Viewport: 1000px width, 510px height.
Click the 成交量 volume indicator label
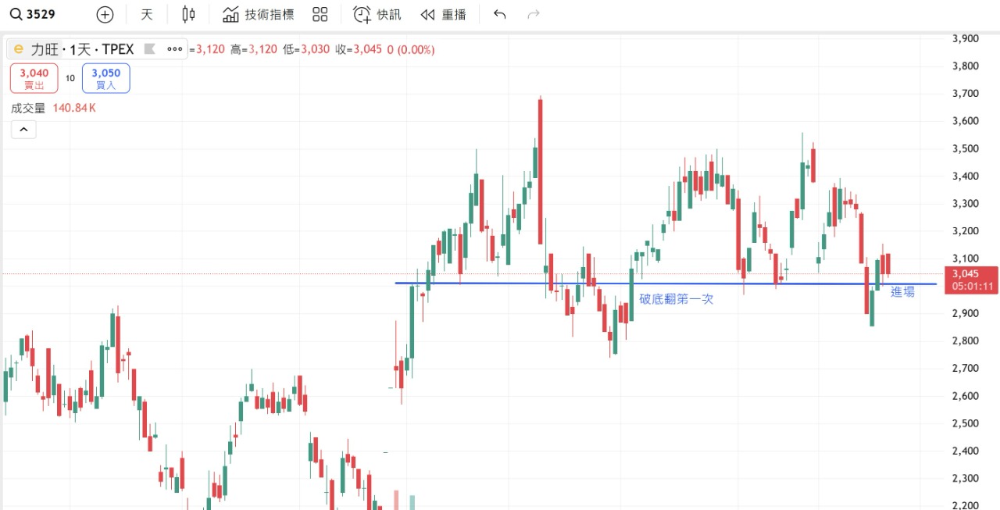click(28, 109)
